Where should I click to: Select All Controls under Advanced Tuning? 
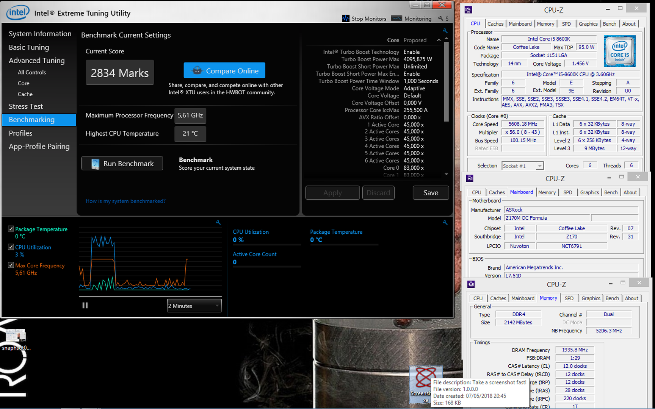point(32,72)
